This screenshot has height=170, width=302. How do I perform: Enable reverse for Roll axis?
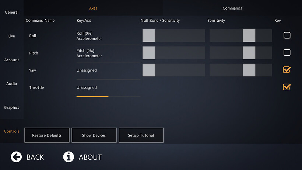[287, 35]
